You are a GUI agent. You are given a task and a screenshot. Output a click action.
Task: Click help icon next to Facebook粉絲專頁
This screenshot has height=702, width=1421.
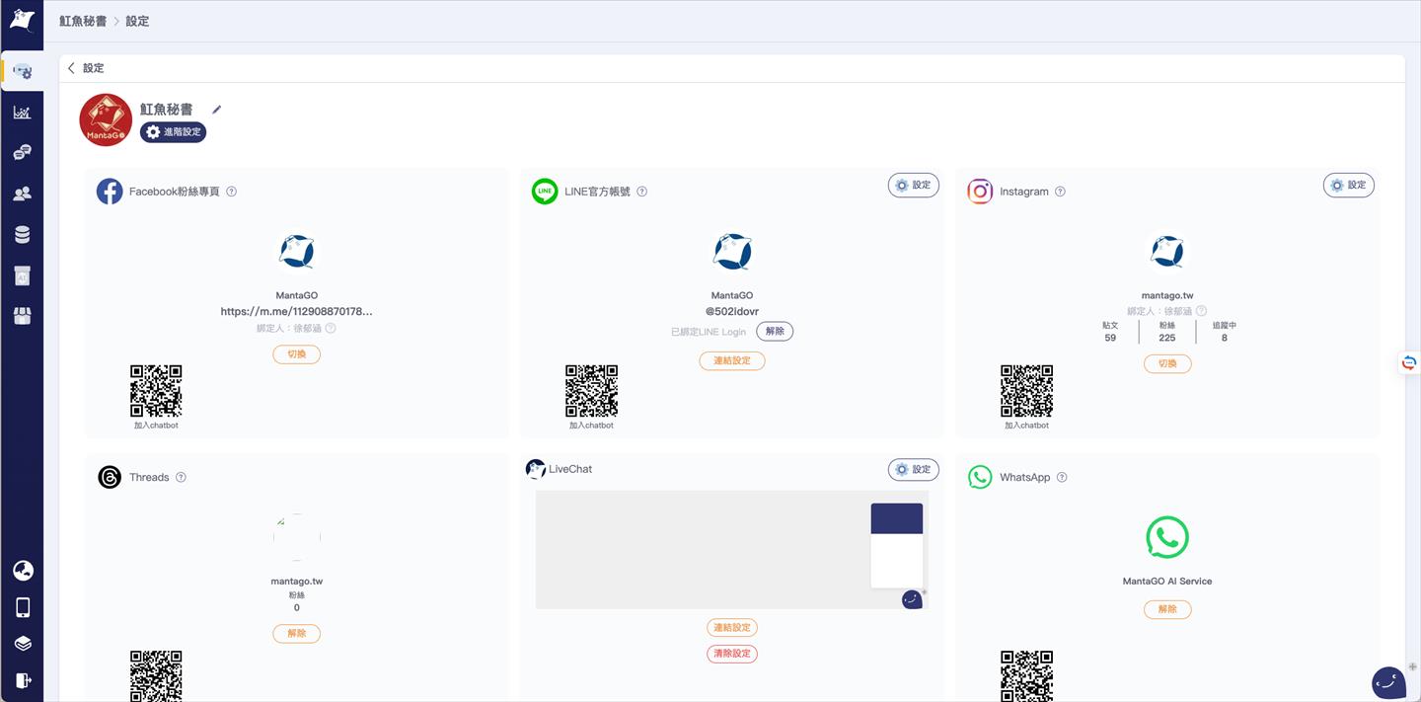232,192
